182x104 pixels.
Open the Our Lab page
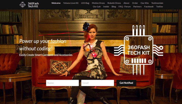tap(97, 7)
